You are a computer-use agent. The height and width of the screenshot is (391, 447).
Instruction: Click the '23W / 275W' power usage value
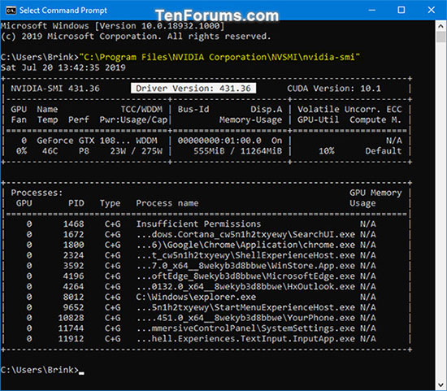137,151
